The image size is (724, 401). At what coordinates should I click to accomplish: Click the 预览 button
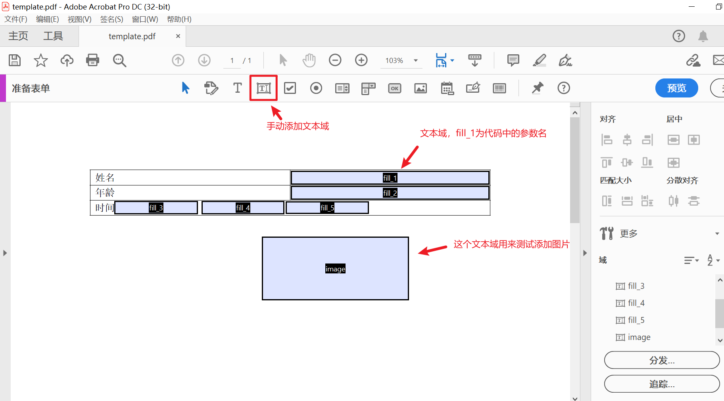click(676, 88)
